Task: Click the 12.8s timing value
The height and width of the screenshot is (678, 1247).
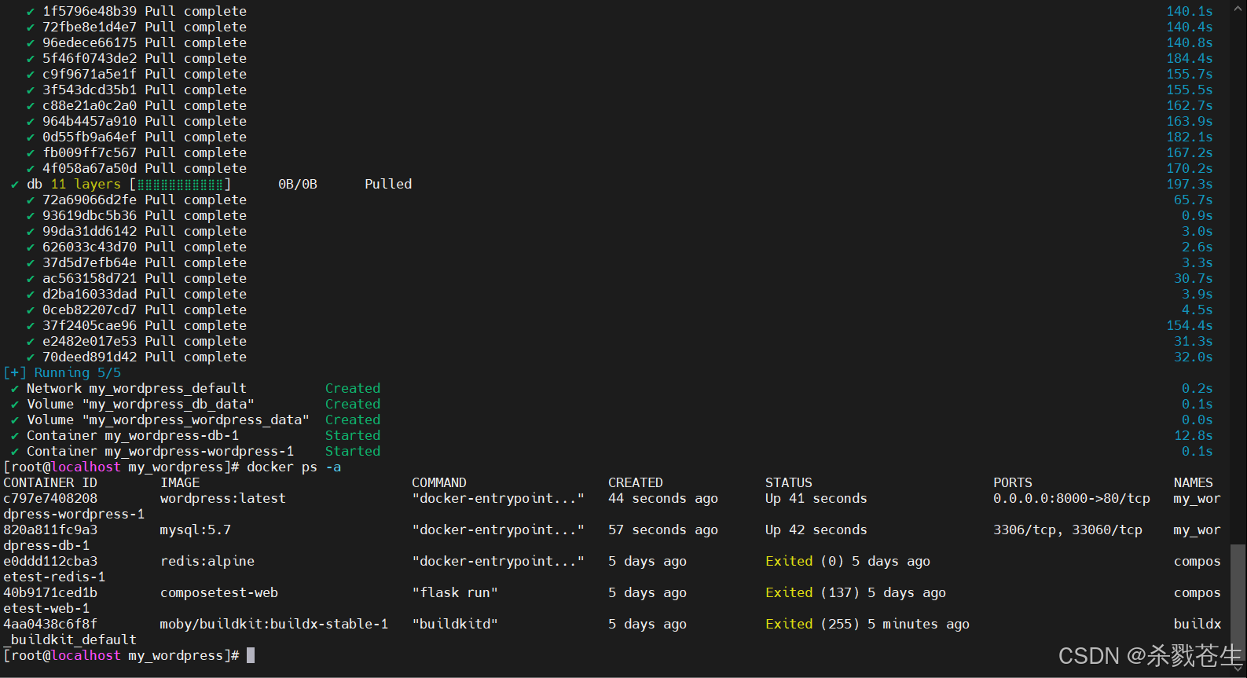Action: pos(1194,435)
